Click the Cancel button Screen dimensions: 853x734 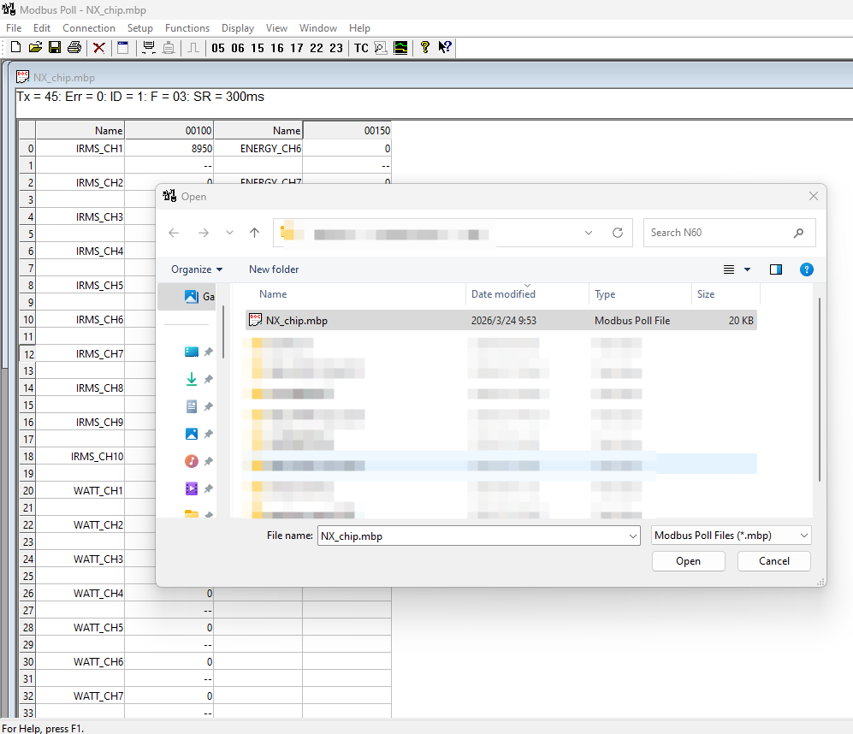tap(774, 561)
